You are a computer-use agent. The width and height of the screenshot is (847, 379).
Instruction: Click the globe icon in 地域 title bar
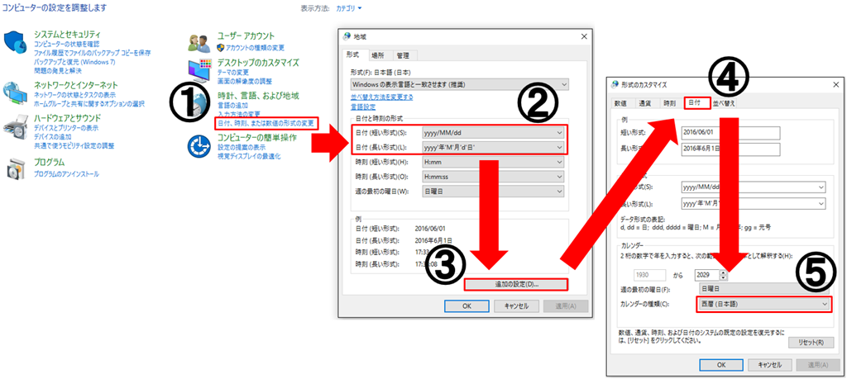coord(347,37)
